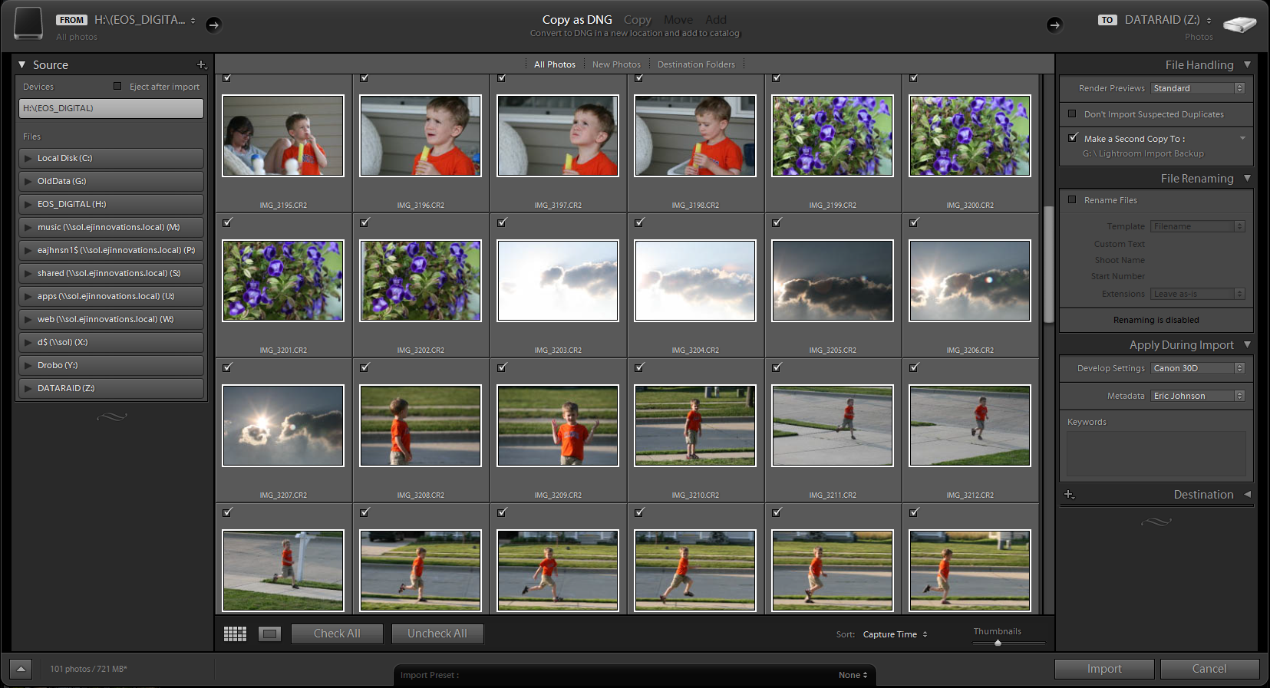The height and width of the screenshot is (688, 1270).
Task: Add a source with the plus icon
Action: (201, 65)
